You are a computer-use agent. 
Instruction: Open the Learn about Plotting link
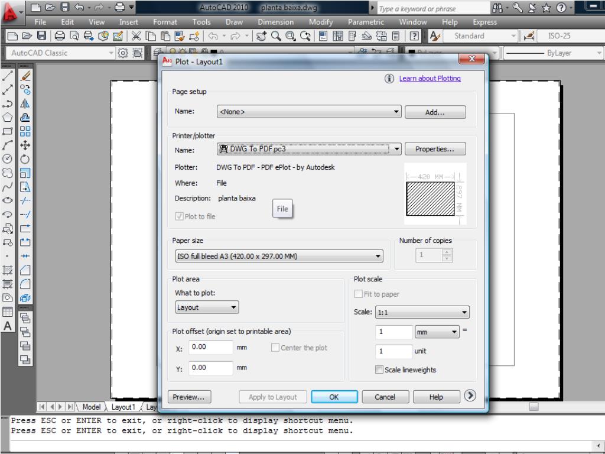(x=430, y=78)
